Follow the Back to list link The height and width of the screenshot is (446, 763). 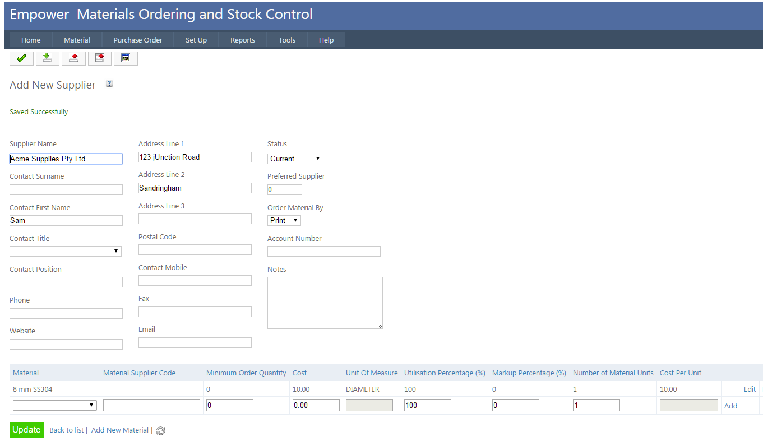click(66, 430)
